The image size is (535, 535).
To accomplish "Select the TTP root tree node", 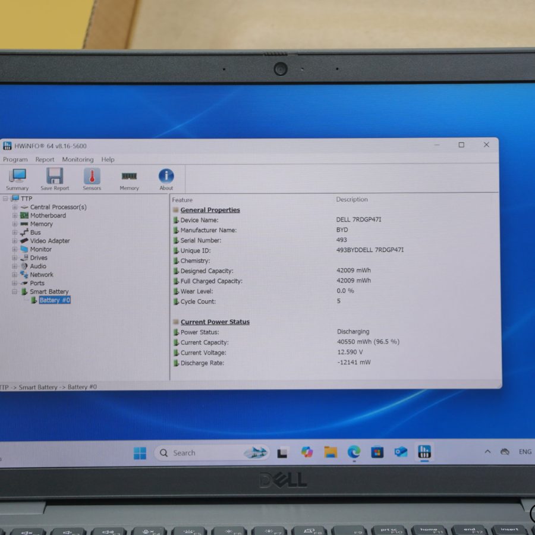I will [x=26, y=199].
